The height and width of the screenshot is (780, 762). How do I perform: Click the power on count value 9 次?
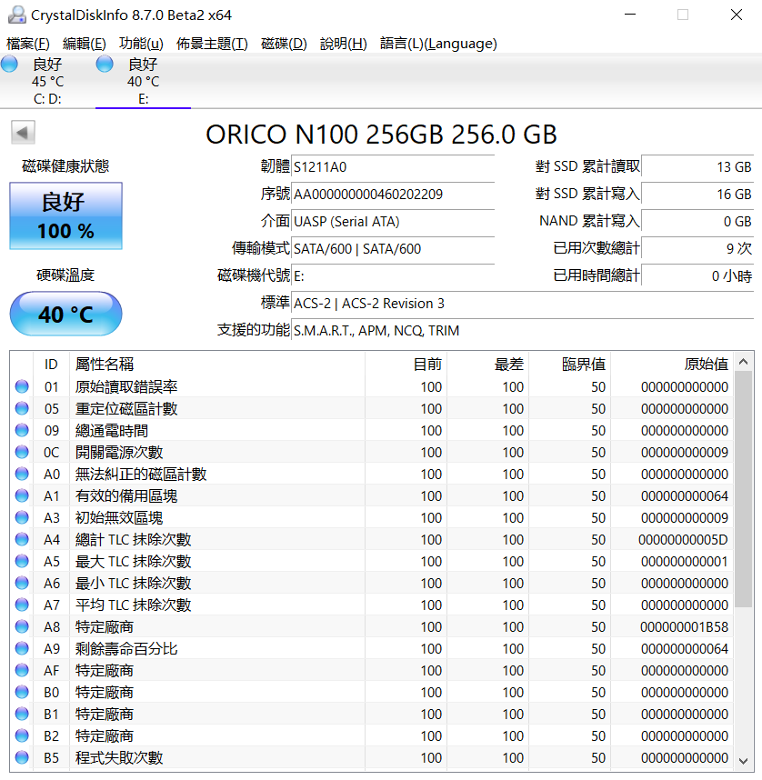(x=697, y=249)
